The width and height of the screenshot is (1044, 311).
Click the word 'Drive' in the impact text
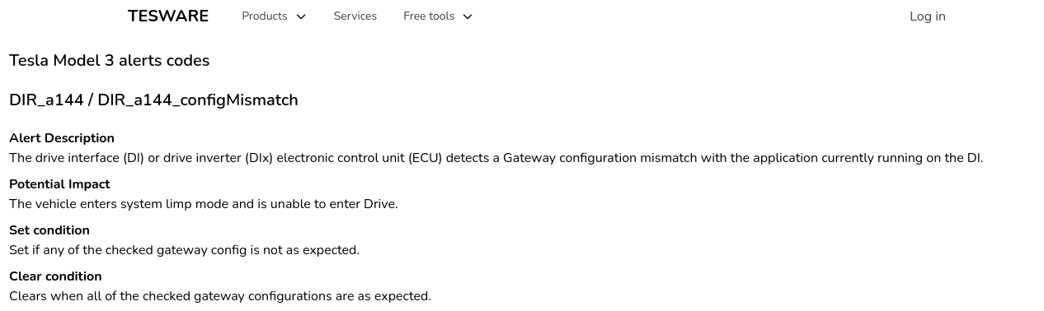pyautogui.click(x=379, y=204)
